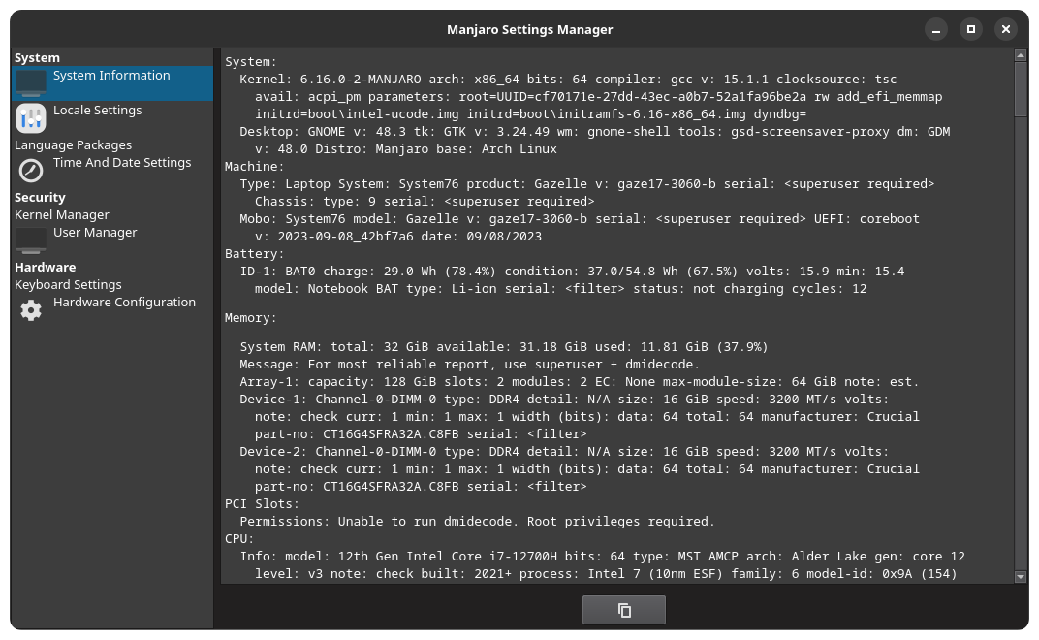Click the 'Message: For most reliable report' line

click(469, 364)
